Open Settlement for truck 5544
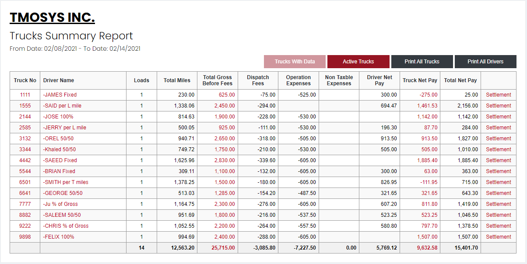 [498, 171]
